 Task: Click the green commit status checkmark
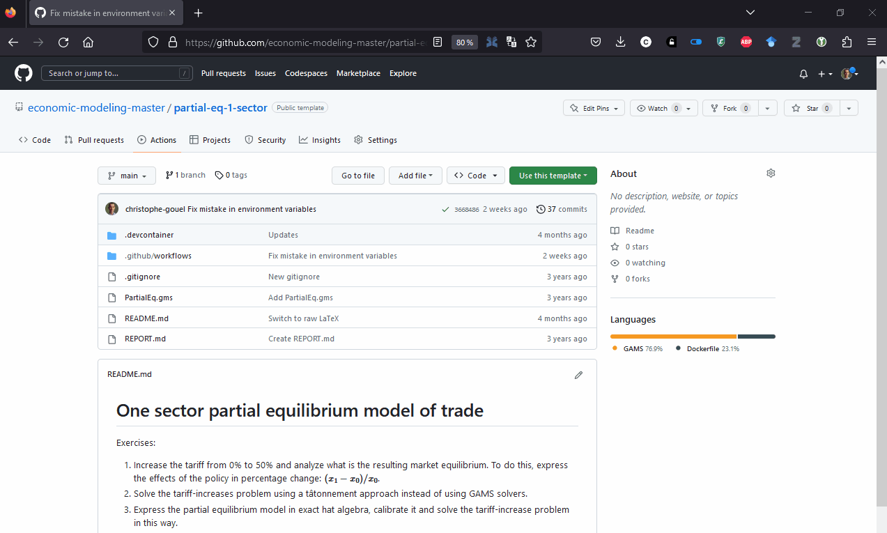pyautogui.click(x=445, y=210)
